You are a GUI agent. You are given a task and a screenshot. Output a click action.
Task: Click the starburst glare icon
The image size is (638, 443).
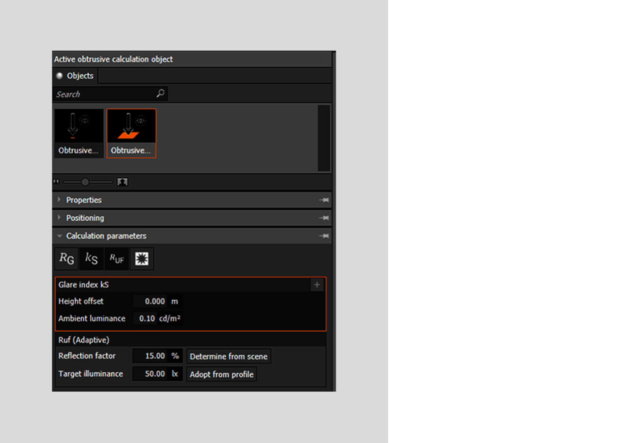coord(142,259)
